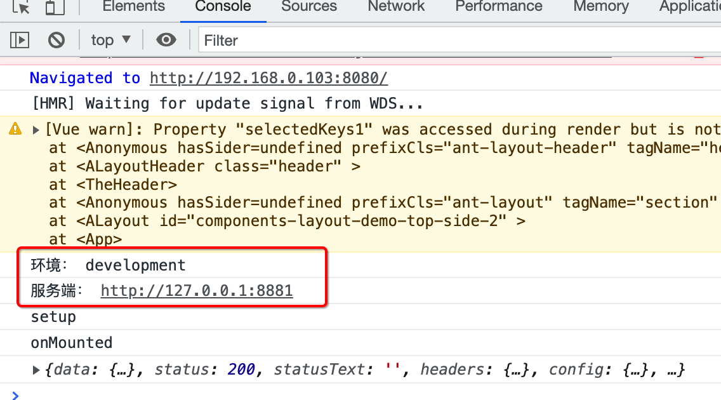The height and width of the screenshot is (400, 721).
Task: Activate the inspect element picker icon
Action: (21, 6)
